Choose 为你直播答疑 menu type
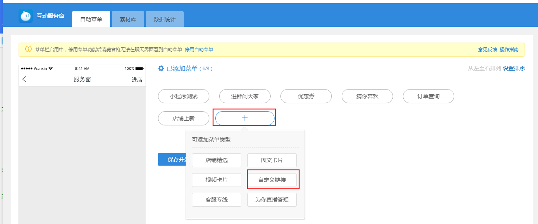538x224 pixels. coord(272,200)
